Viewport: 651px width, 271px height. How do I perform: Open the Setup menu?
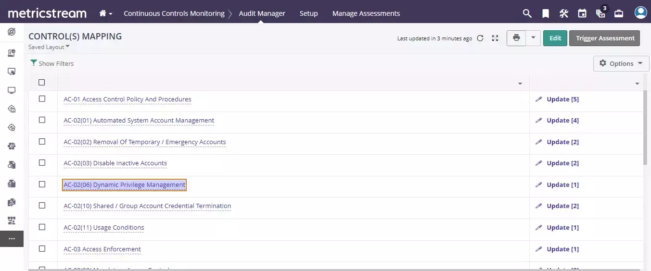coord(308,13)
